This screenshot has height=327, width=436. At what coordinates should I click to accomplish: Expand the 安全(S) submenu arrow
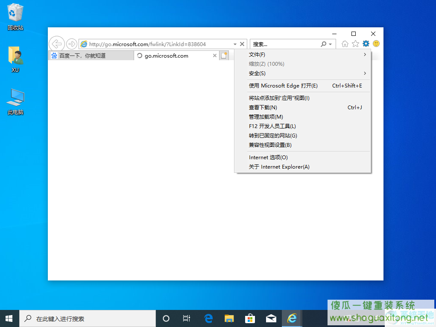(365, 73)
